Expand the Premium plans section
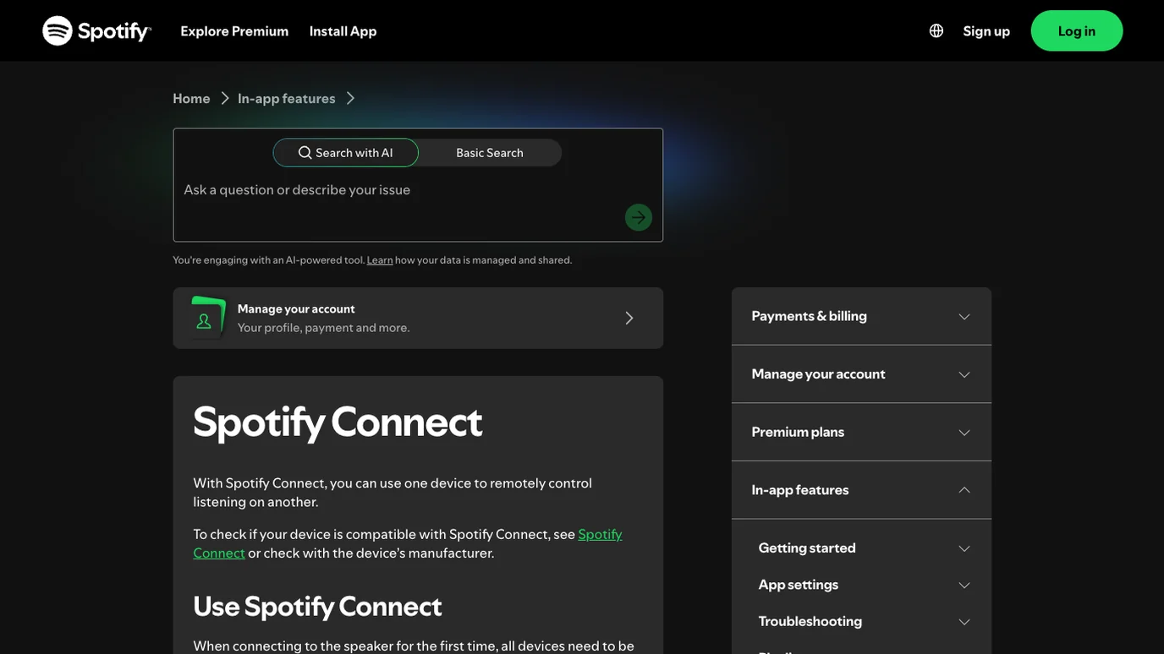This screenshot has width=1164, height=654. [x=861, y=432]
